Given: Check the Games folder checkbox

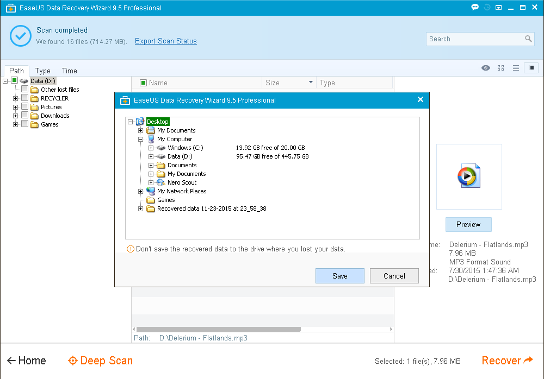Looking at the screenshot, I should click(24, 124).
